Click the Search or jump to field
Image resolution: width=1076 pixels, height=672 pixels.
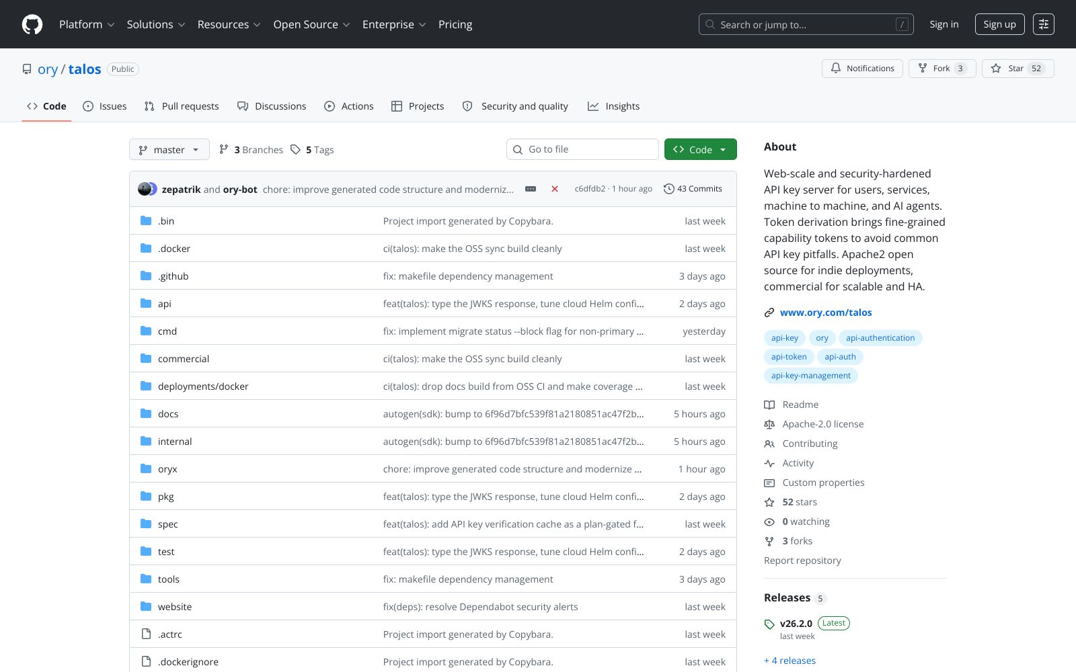tap(806, 24)
